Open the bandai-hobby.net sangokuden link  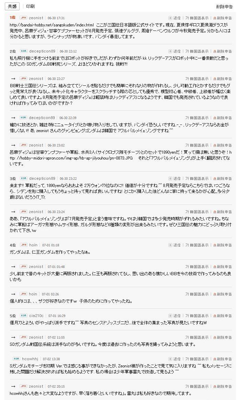(52, 25)
